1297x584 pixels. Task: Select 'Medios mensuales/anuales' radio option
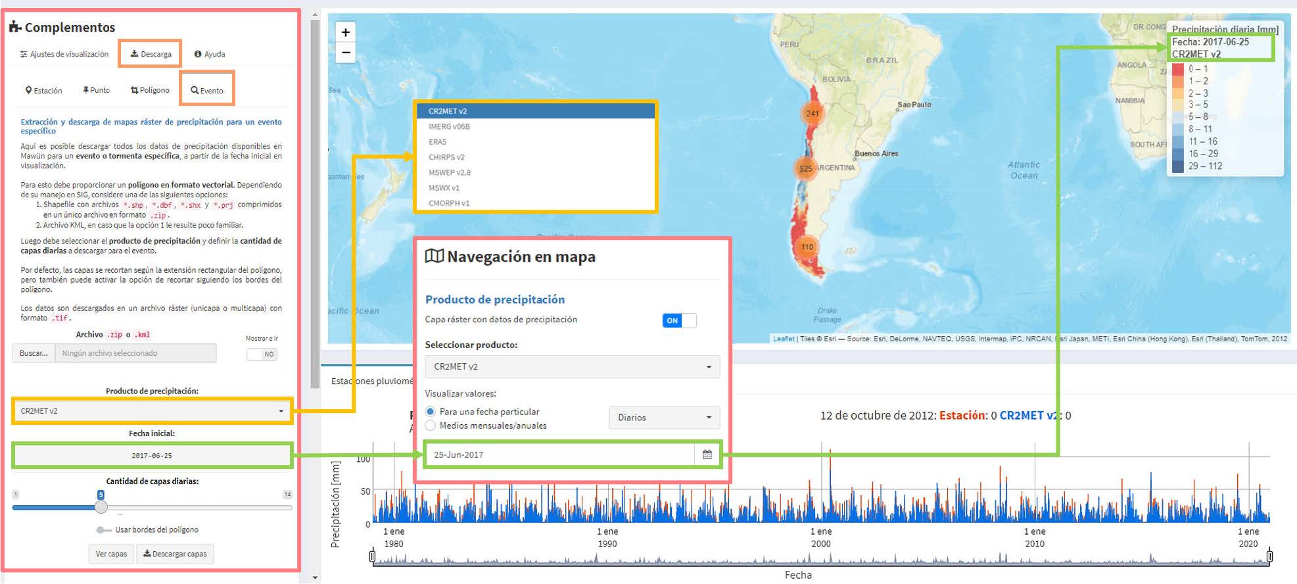pyautogui.click(x=431, y=426)
